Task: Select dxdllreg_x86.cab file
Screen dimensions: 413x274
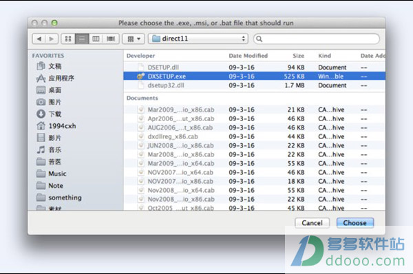Action: coord(254,136)
